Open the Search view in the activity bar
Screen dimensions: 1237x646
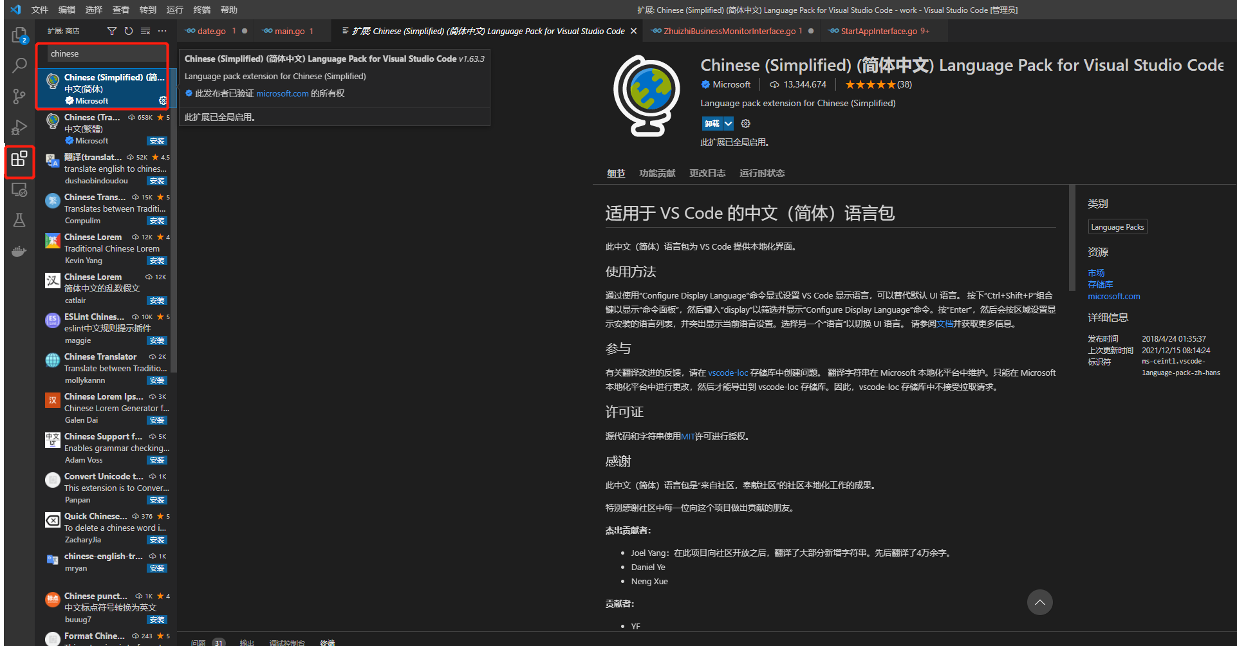(x=19, y=66)
